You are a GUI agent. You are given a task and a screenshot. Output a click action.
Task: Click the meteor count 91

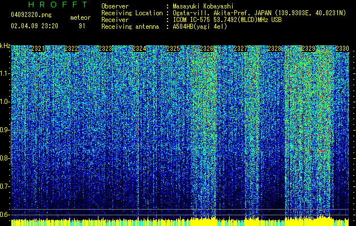coord(82,26)
